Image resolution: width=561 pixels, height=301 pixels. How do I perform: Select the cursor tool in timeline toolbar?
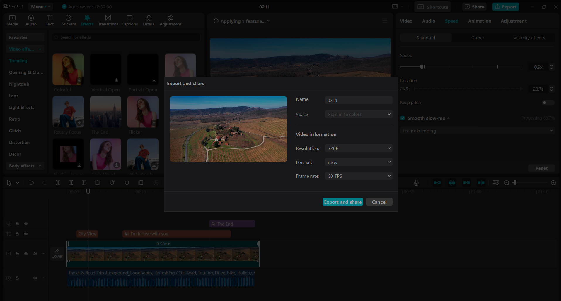click(9, 183)
